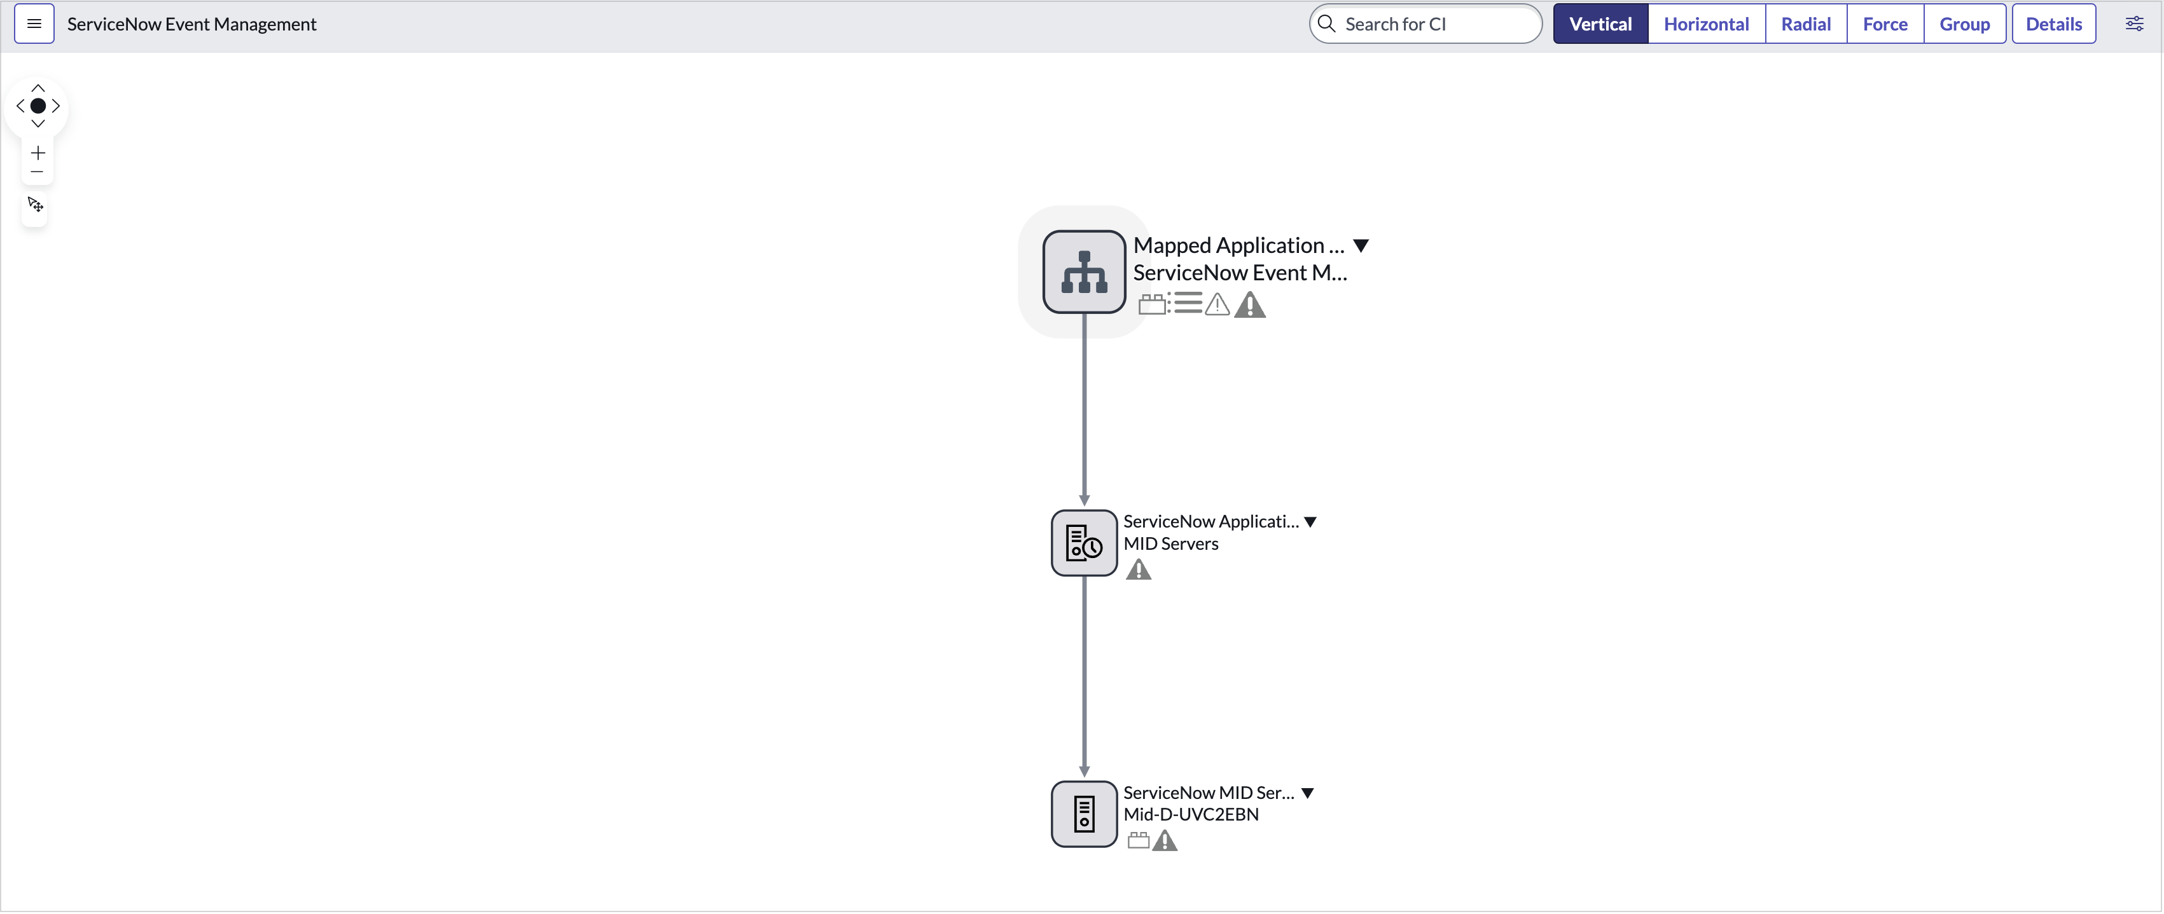2164x914 pixels.
Task: Switch to the Vertical layout tab
Action: tap(1600, 24)
